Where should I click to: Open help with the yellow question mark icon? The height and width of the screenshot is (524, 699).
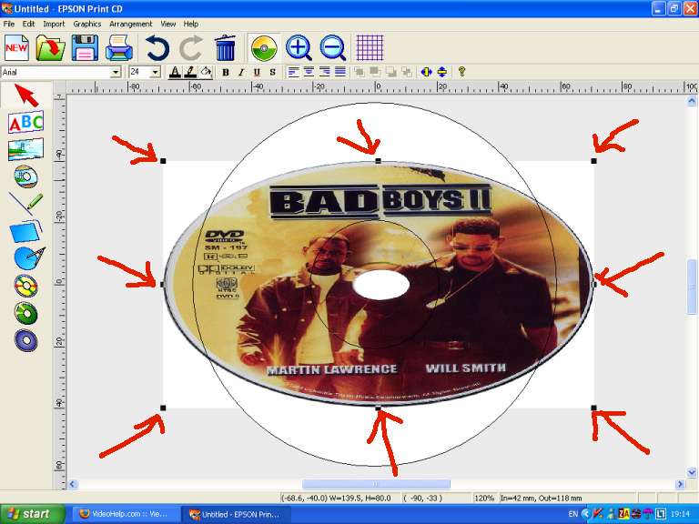coord(461,72)
